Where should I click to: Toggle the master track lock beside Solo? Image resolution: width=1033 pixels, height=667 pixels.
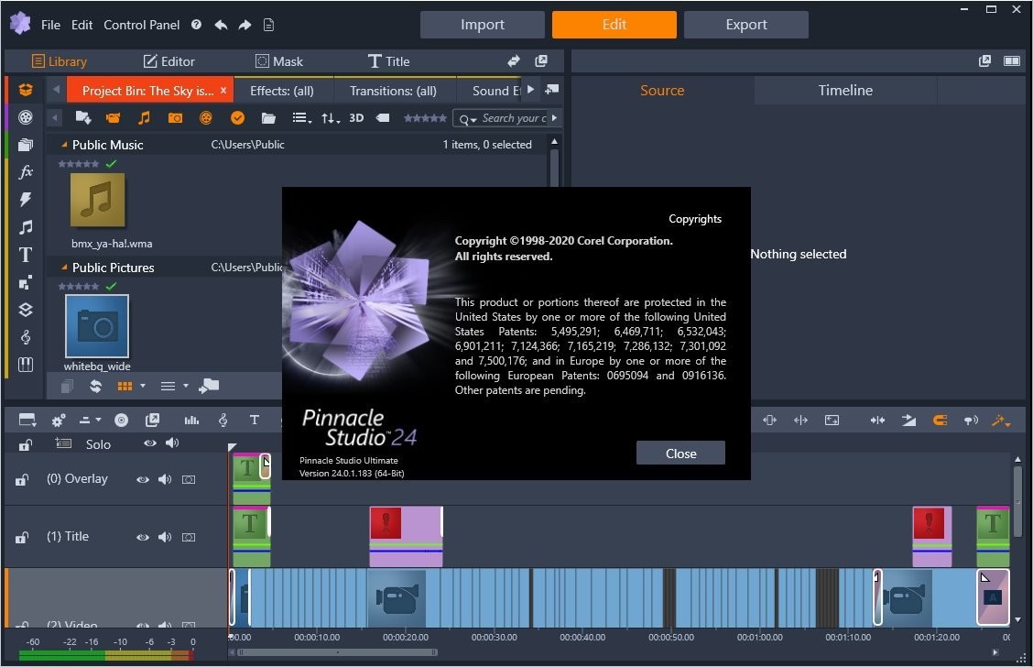pos(25,445)
